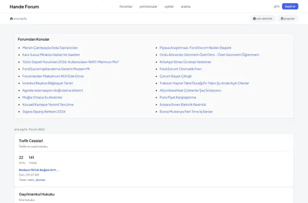This screenshot has width=308, height=203.
Task: Open Ankara Evren Elektrik Kesintisi topic
Action: pyautogui.click(x=183, y=105)
